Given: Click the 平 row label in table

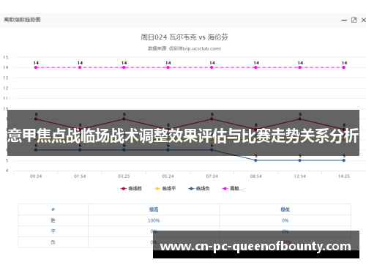Looking at the screenshot, I should point(53,231).
